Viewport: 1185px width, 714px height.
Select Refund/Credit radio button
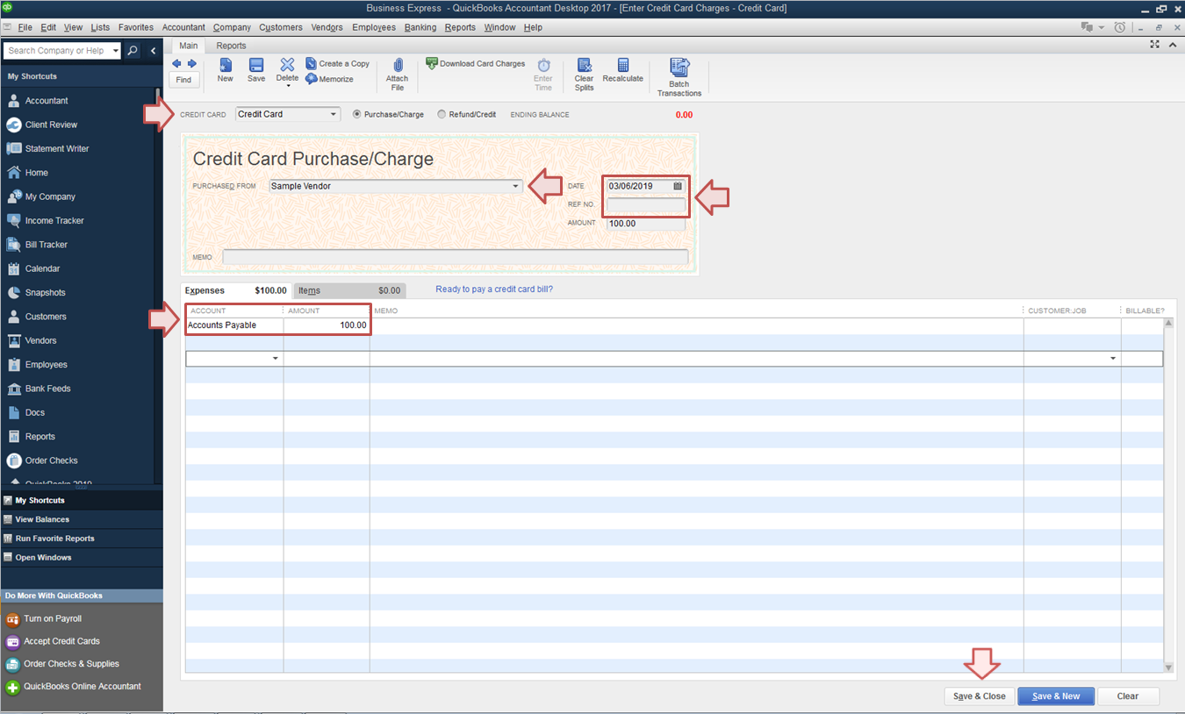[x=442, y=114]
